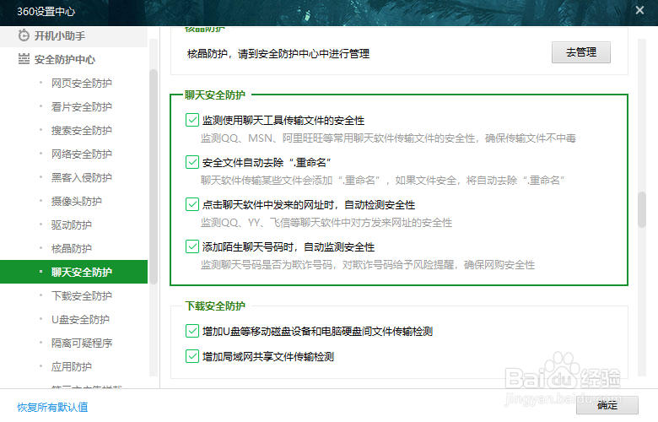Open 开机小助手 settings section
The height and width of the screenshot is (422, 658).
(x=74, y=36)
